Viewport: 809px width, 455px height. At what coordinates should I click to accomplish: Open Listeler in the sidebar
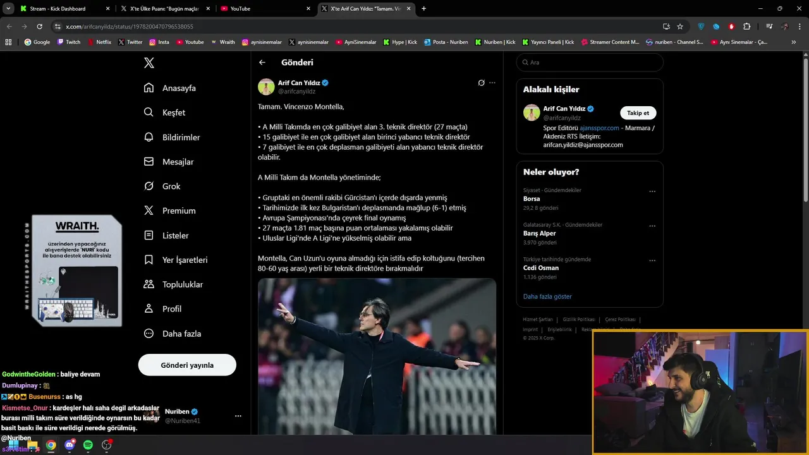(166, 235)
